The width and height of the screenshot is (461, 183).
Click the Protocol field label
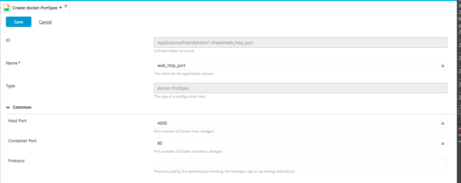coord(17,161)
